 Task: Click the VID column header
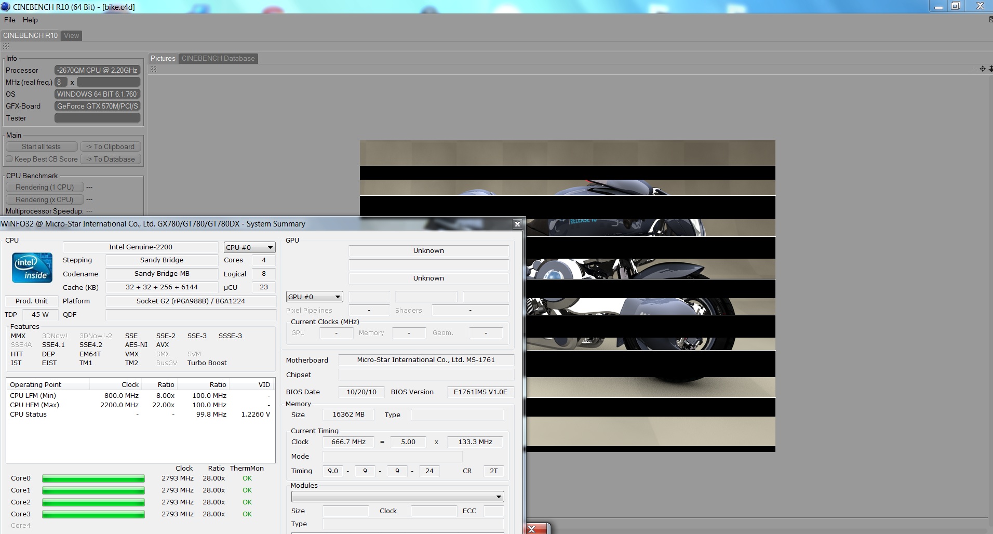click(x=252, y=384)
